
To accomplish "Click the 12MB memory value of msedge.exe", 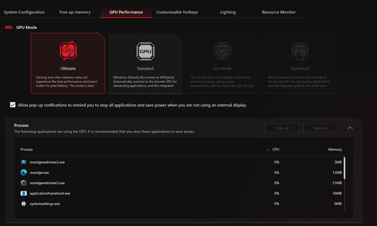I will [x=337, y=173].
